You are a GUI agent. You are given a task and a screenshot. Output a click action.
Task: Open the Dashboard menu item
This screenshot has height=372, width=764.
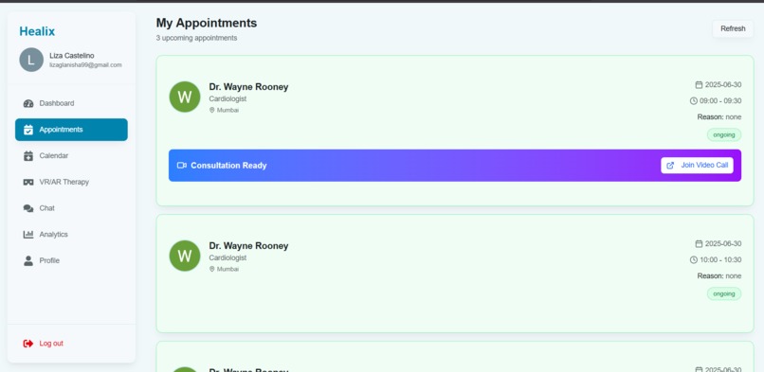coord(71,103)
